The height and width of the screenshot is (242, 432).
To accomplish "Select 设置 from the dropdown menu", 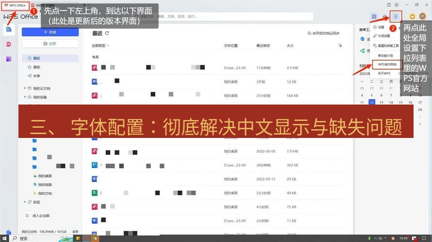I will click(x=379, y=27).
